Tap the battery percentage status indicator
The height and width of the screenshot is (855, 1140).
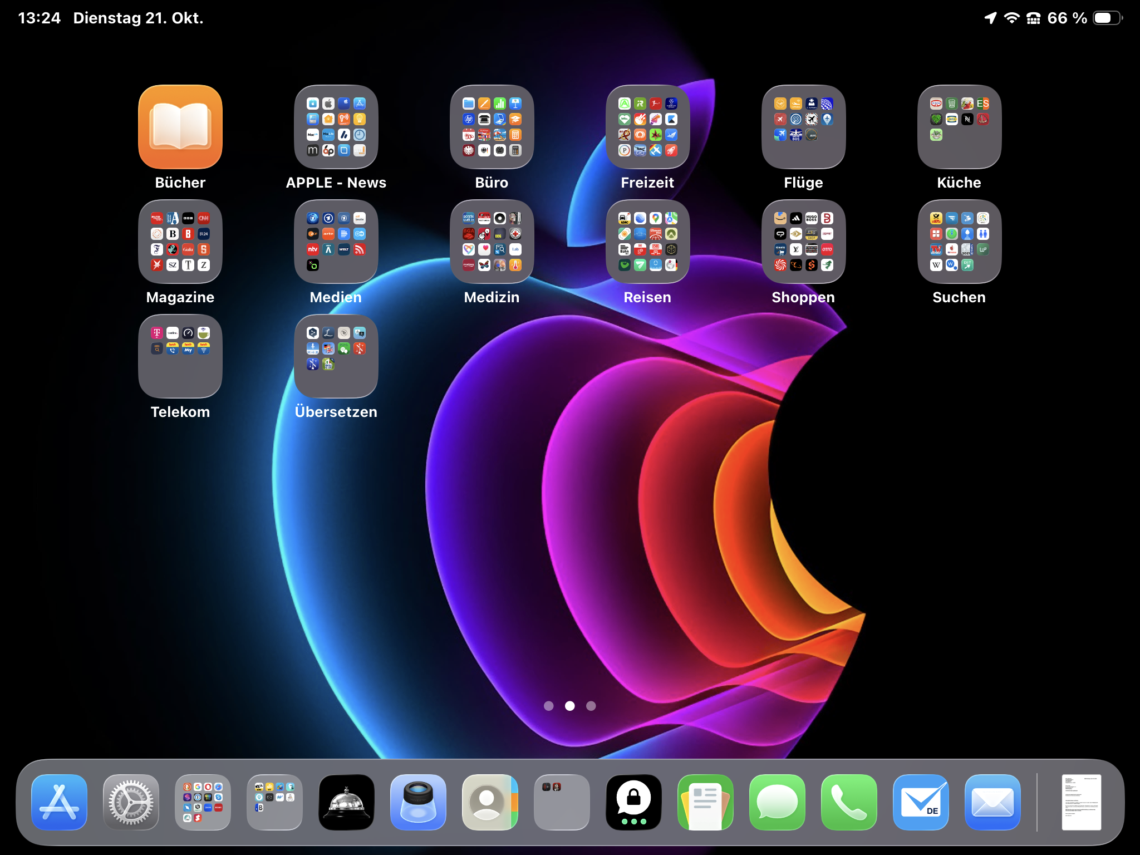pos(1067,18)
